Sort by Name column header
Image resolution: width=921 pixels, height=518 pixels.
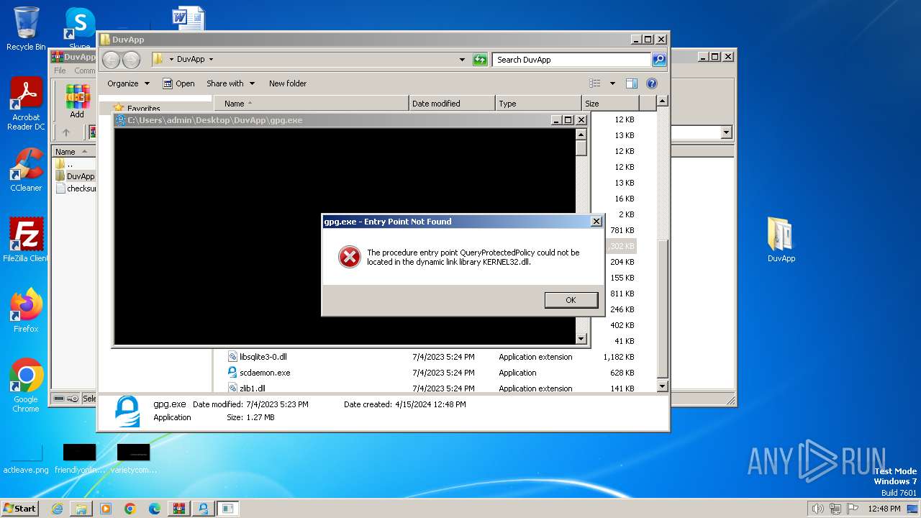point(311,104)
